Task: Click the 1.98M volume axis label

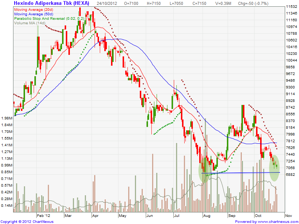Action: (x=7, y=118)
